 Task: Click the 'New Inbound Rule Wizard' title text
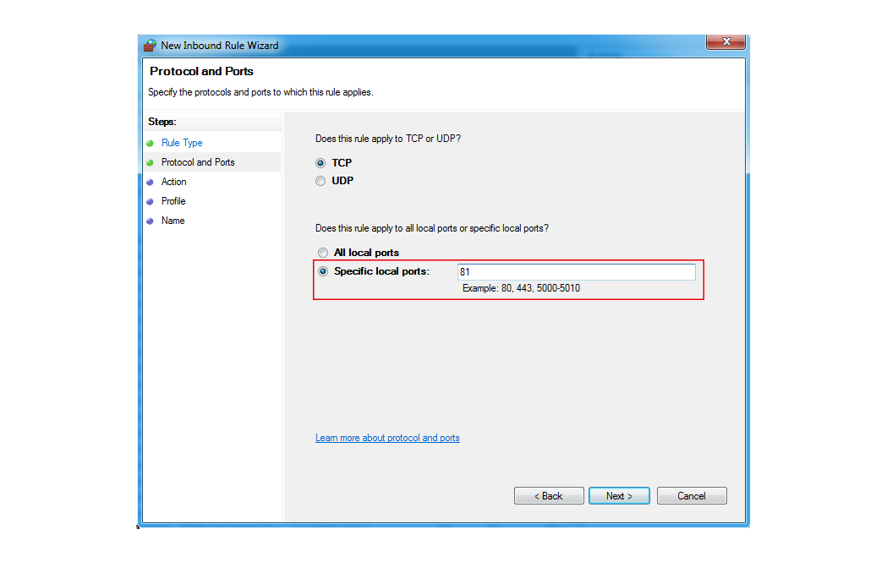coord(220,46)
